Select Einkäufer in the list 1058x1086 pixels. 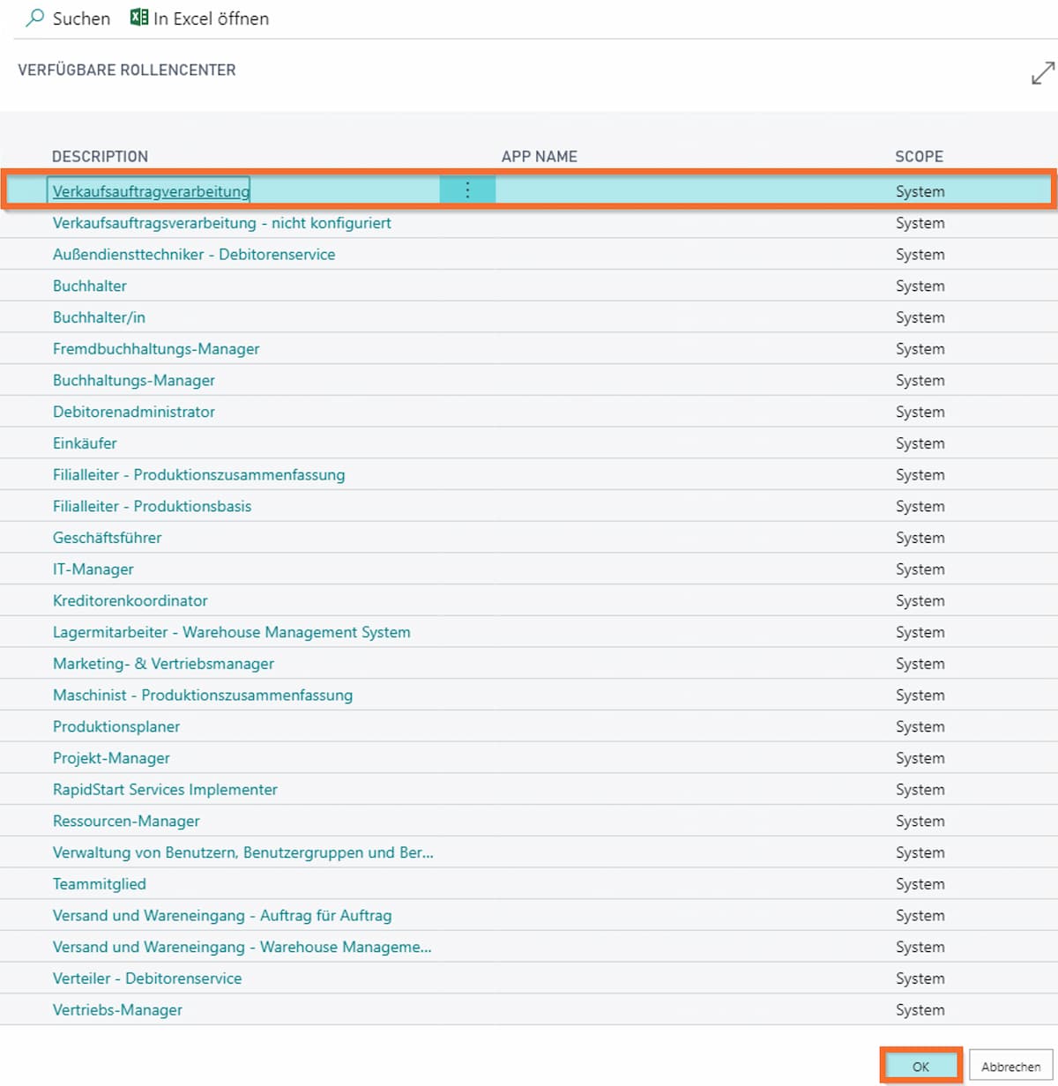[85, 443]
